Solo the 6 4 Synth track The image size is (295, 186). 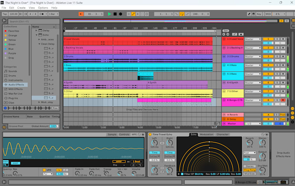tap(277, 83)
